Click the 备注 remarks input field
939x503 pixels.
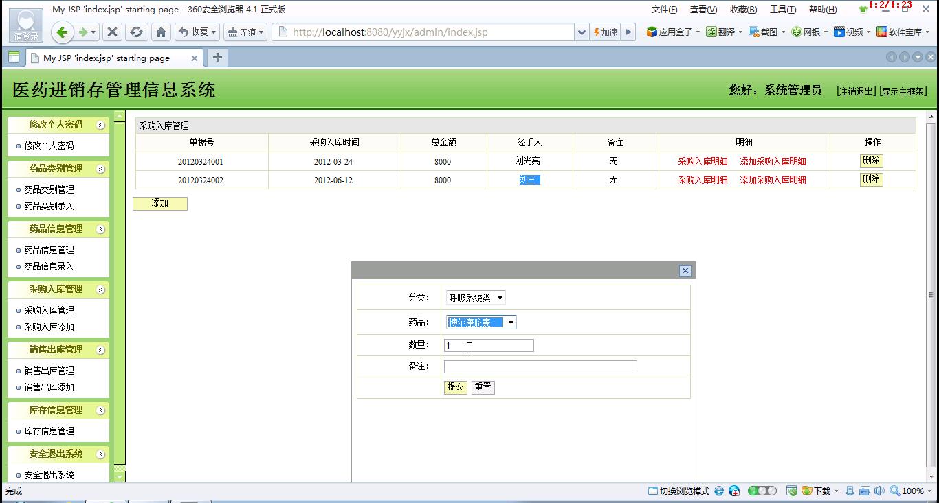coord(540,367)
